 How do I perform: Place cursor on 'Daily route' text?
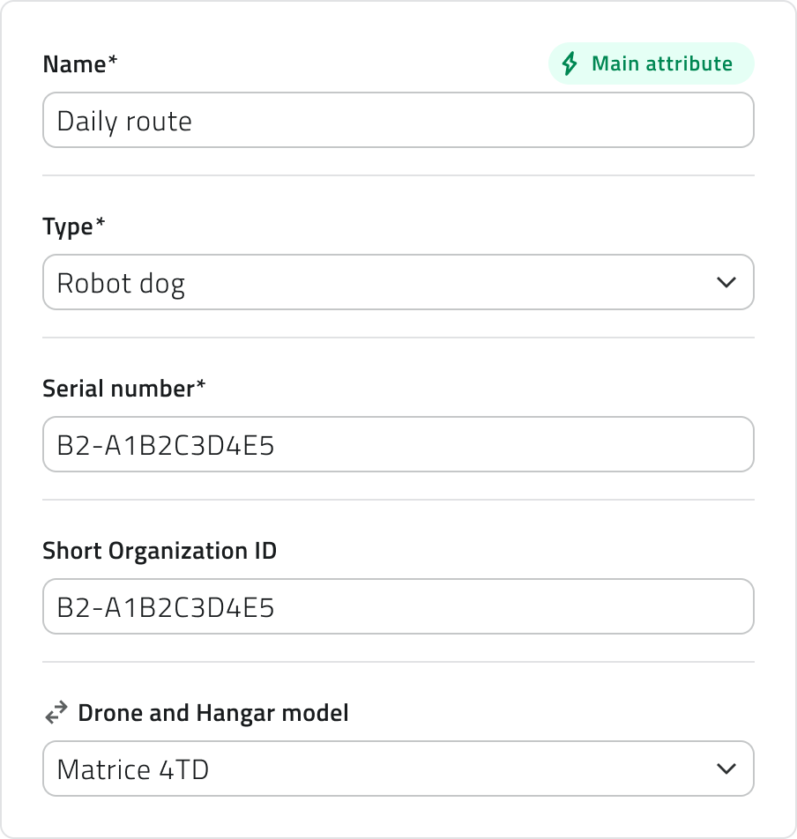pyautogui.click(x=124, y=121)
